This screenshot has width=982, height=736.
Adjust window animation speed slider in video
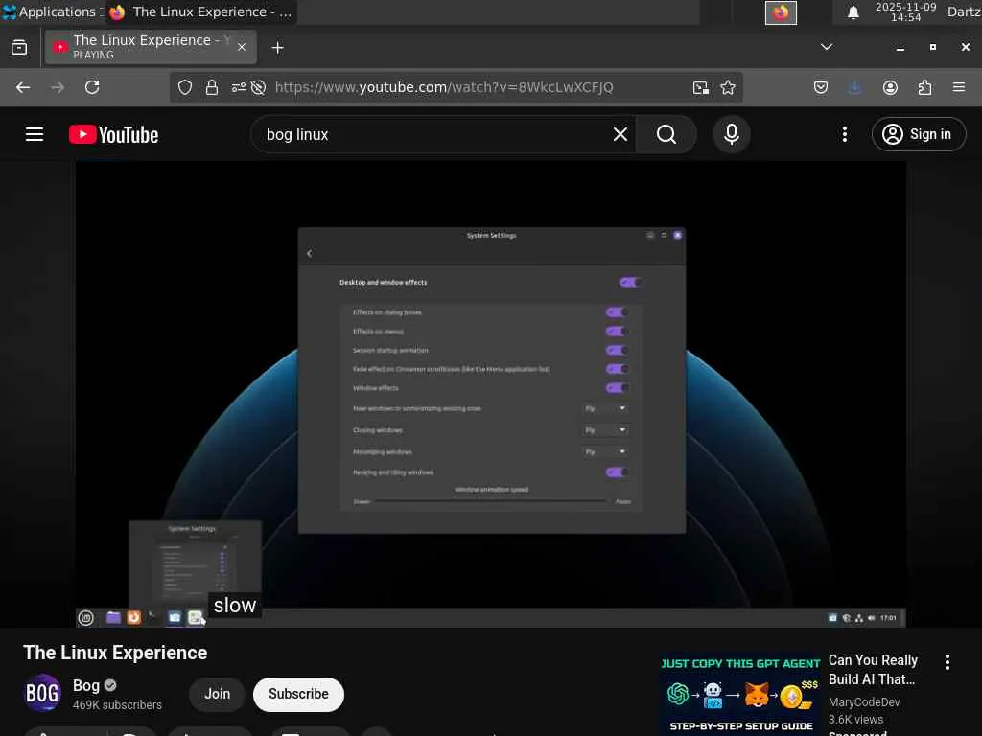click(x=490, y=501)
